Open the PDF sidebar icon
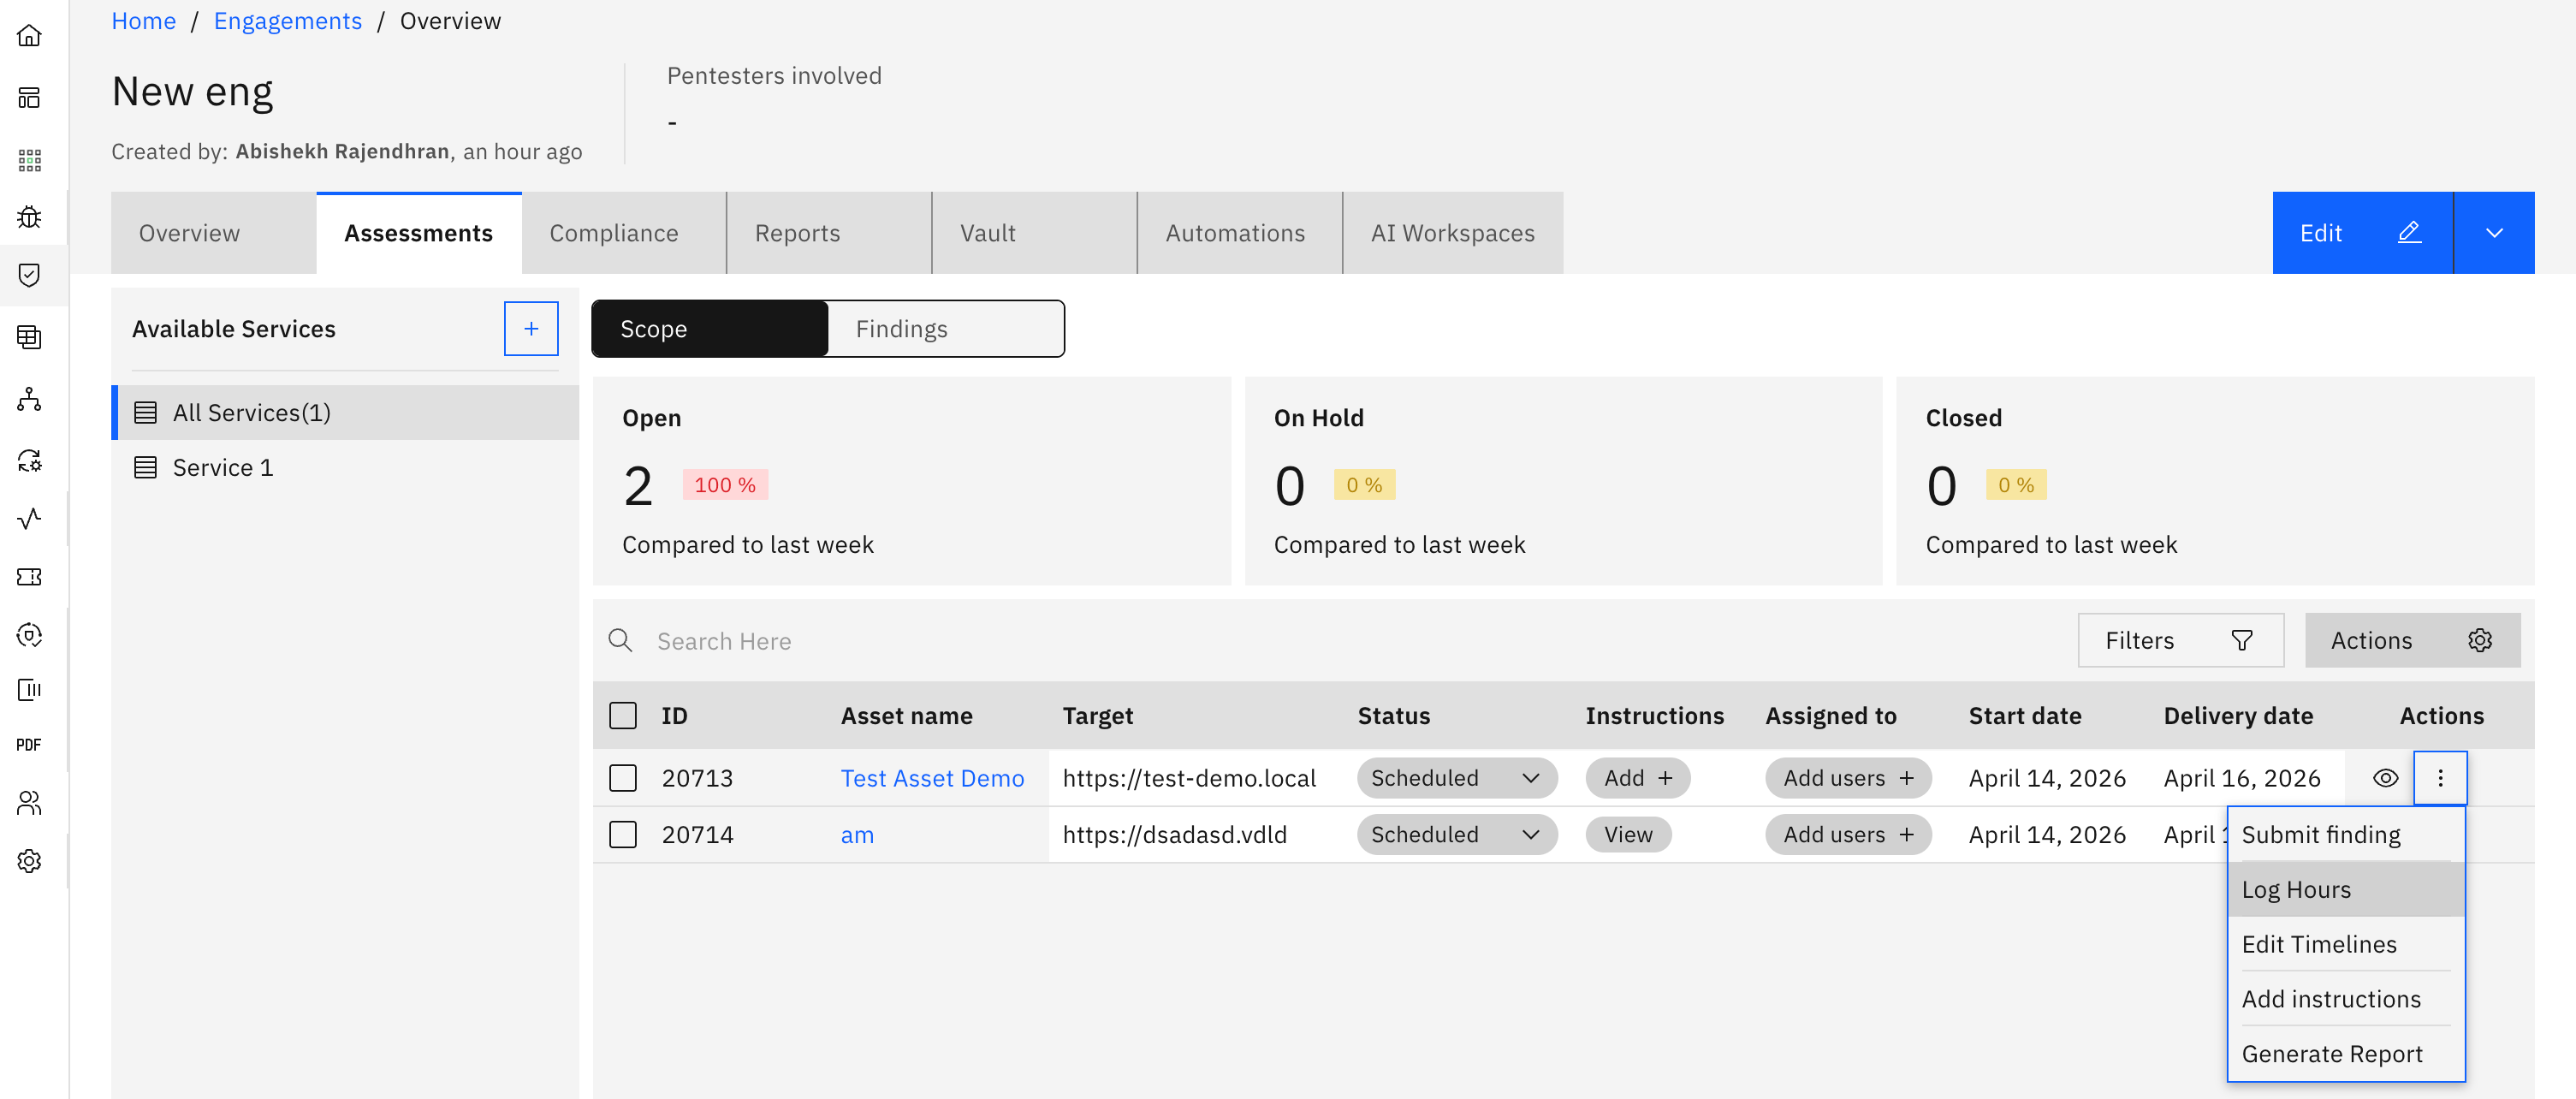The height and width of the screenshot is (1099, 2576). (29, 744)
